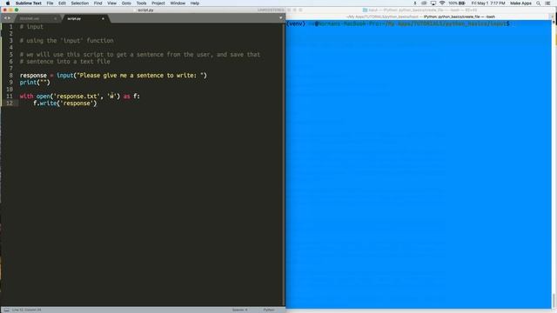Screen dimensions: 557x313
Task: Click the Make Apps user name
Action: (x=520, y=3)
